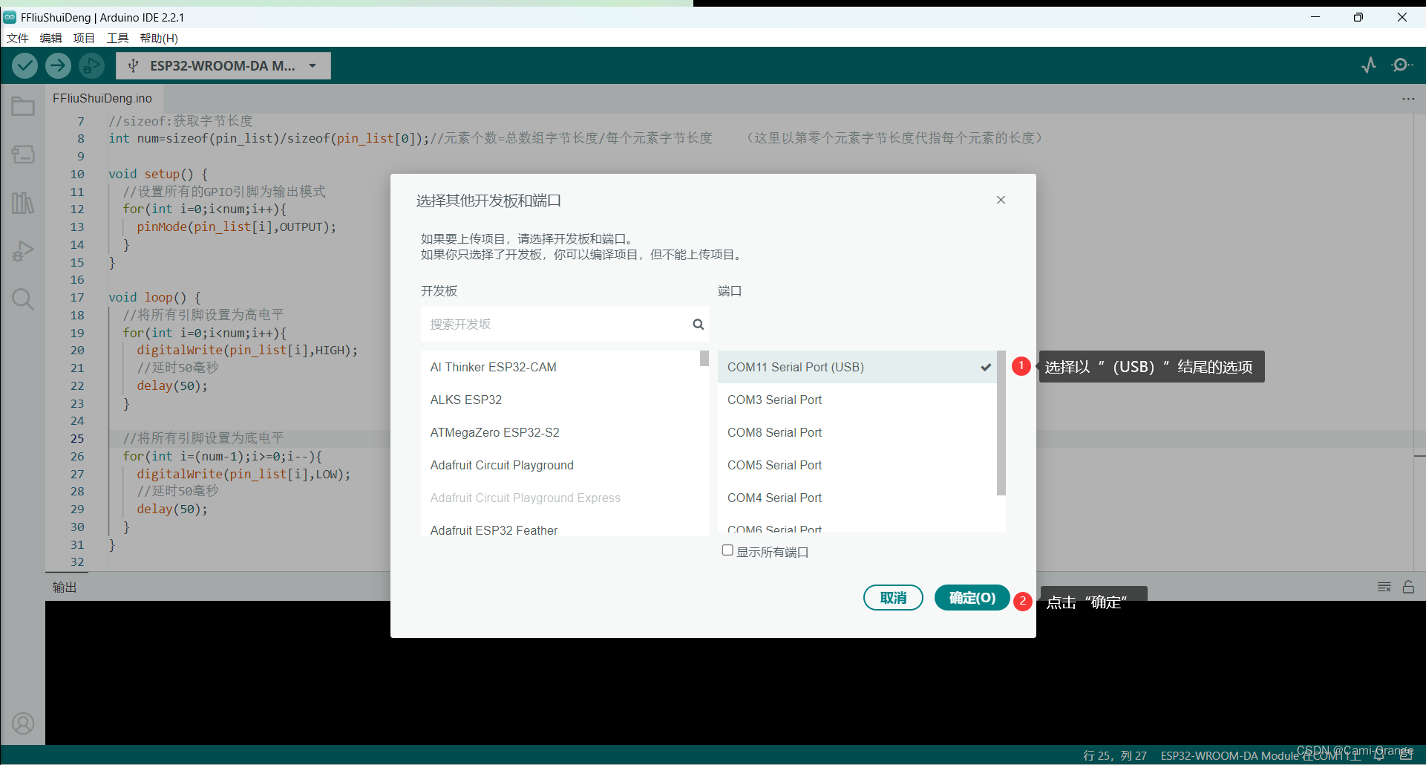Open the 文件 menu
The image size is (1426, 765).
(x=16, y=38)
